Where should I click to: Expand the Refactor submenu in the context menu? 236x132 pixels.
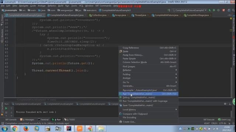[148, 70]
